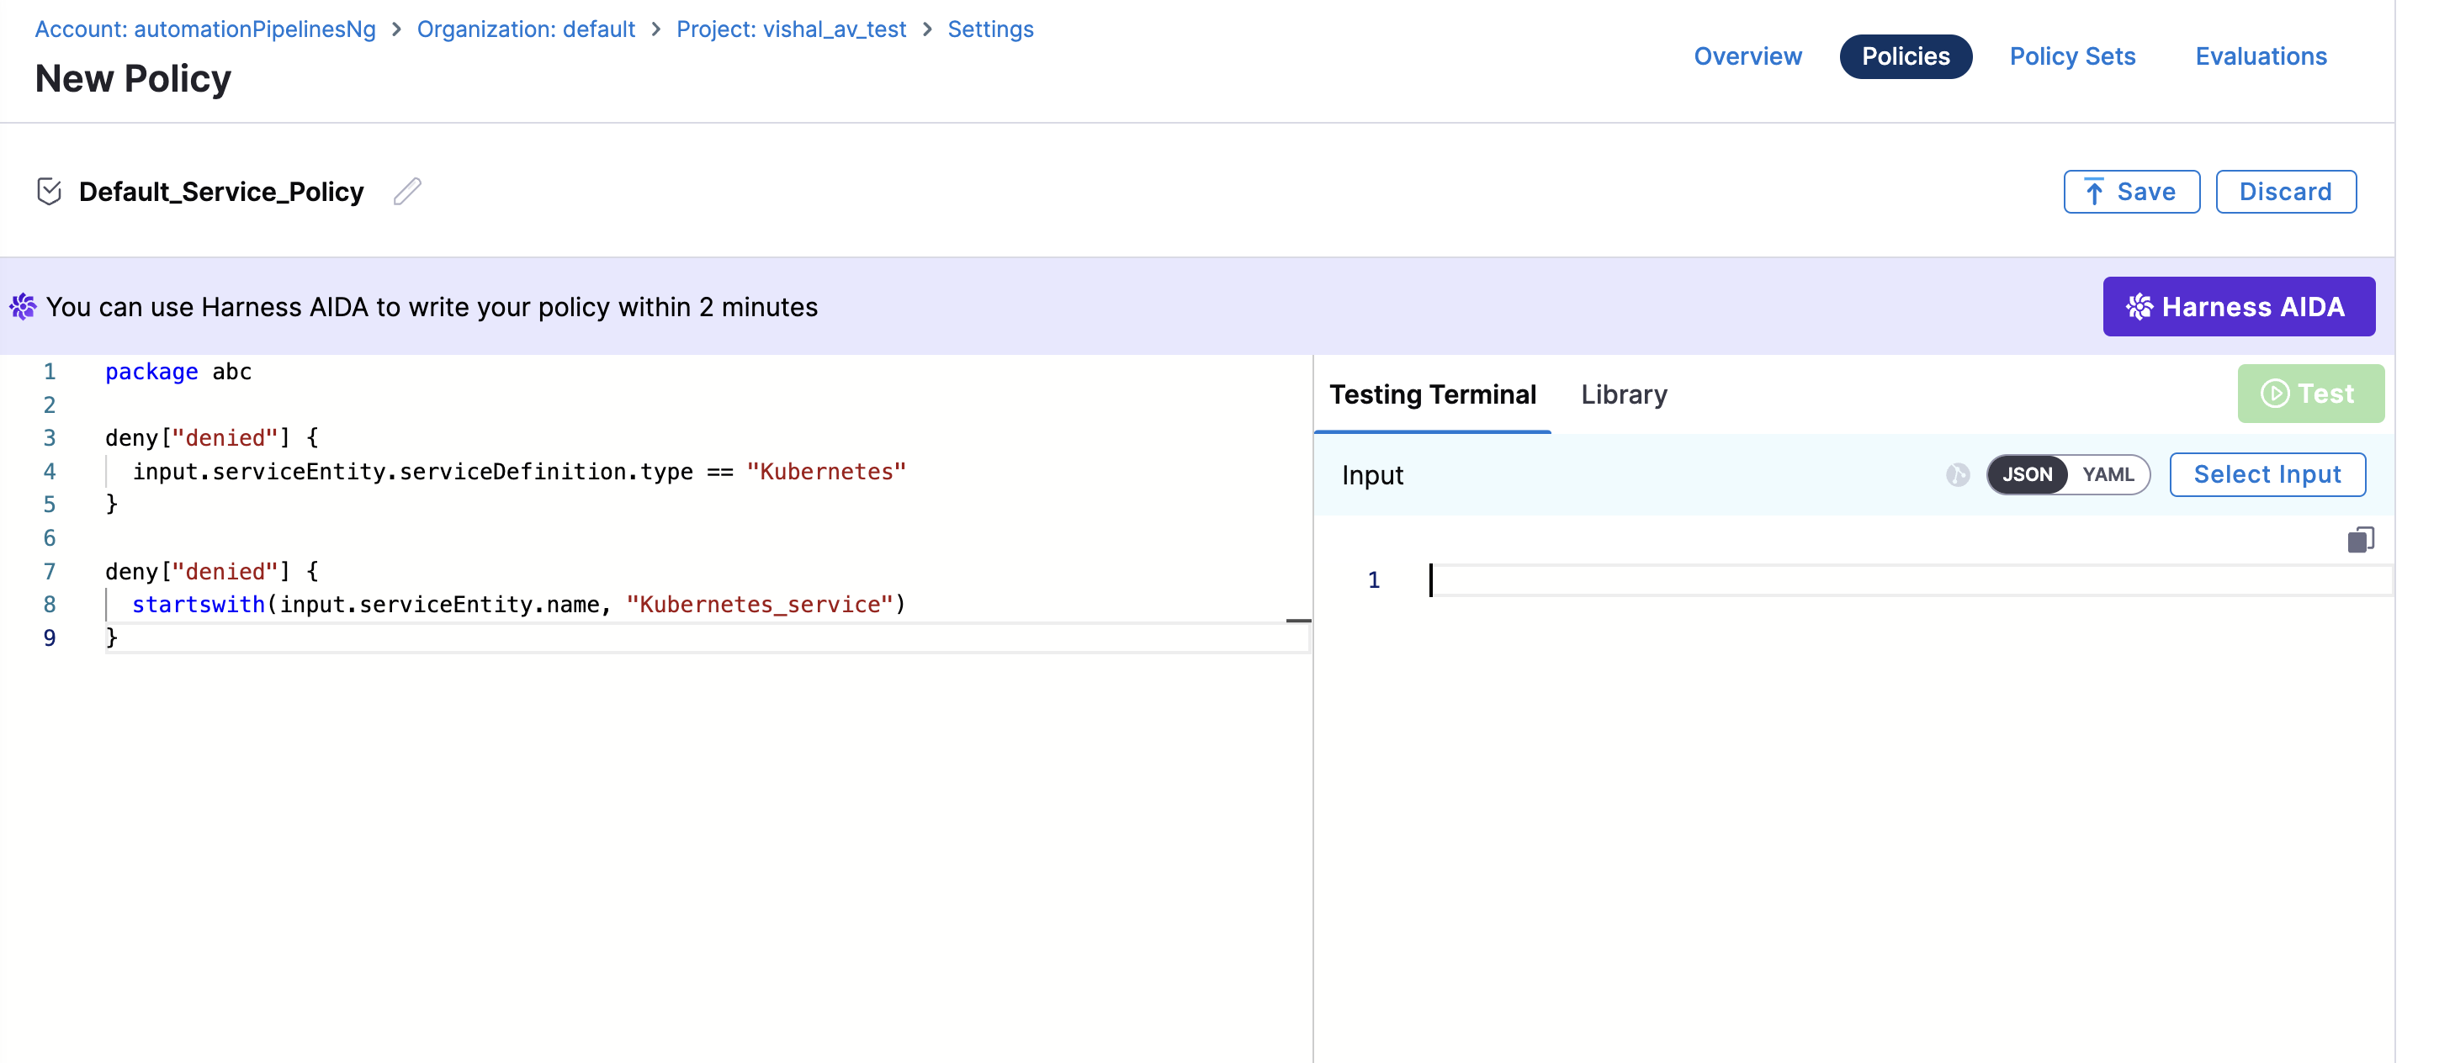Click the copy icon above input editor

tap(2360, 540)
